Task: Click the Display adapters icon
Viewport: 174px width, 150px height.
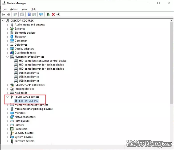Action: point(12,49)
